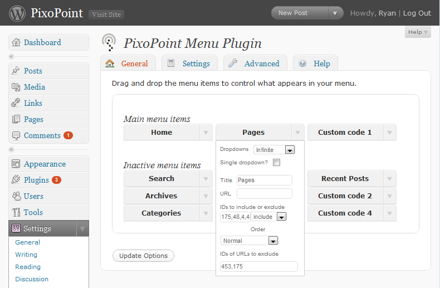Open the Dropdowns Infinite select box
Image resolution: width=440 pixels, height=288 pixels.
coord(274,150)
